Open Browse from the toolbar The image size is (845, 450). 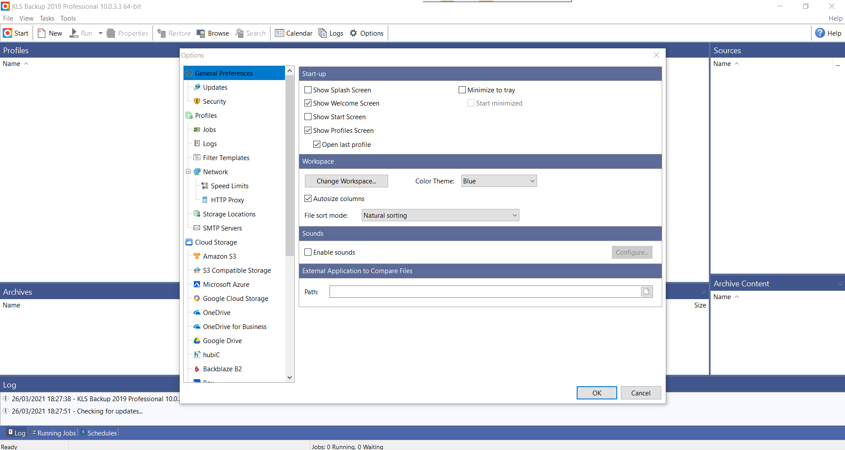pyautogui.click(x=213, y=33)
